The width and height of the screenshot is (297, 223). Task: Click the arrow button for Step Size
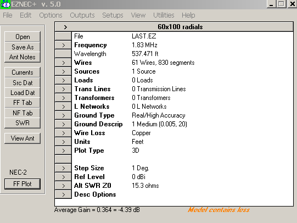(63, 168)
